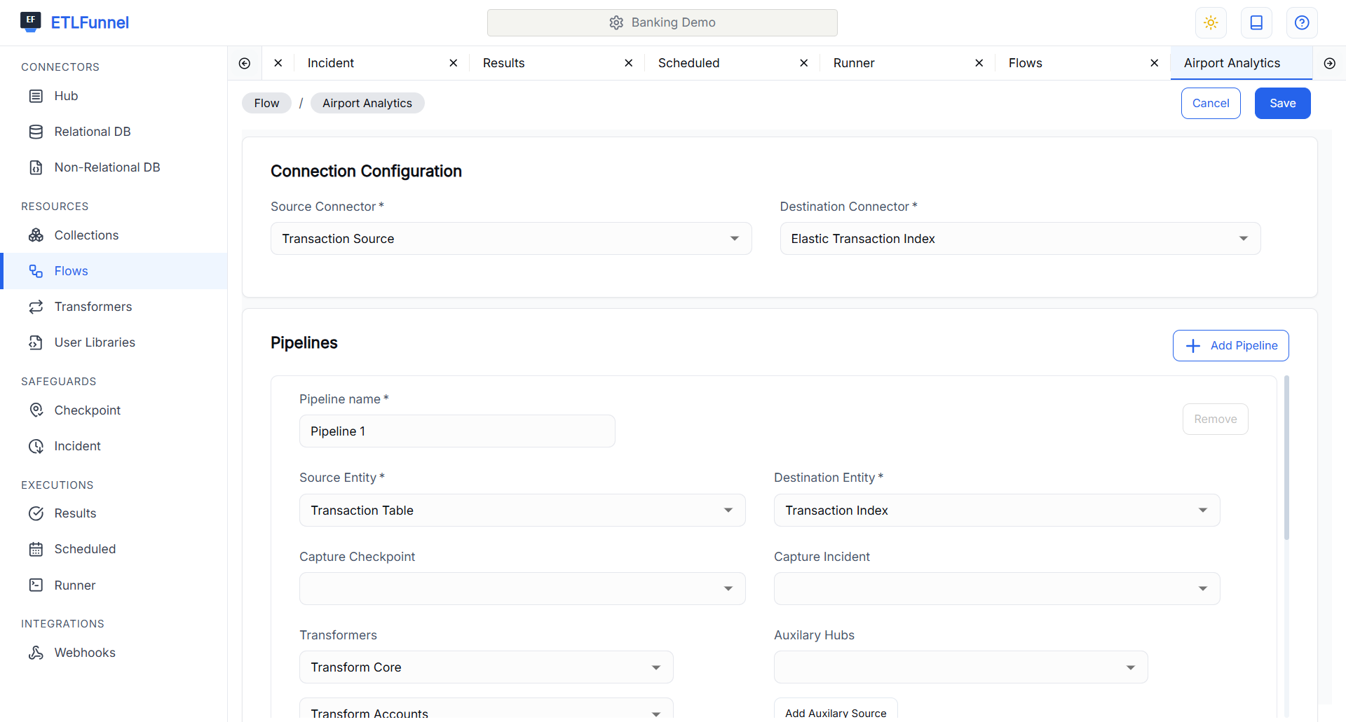Open the documentation book icon
Image resolution: width=1346 pixels, height=722 pixels.
(x=1256, y=22)
